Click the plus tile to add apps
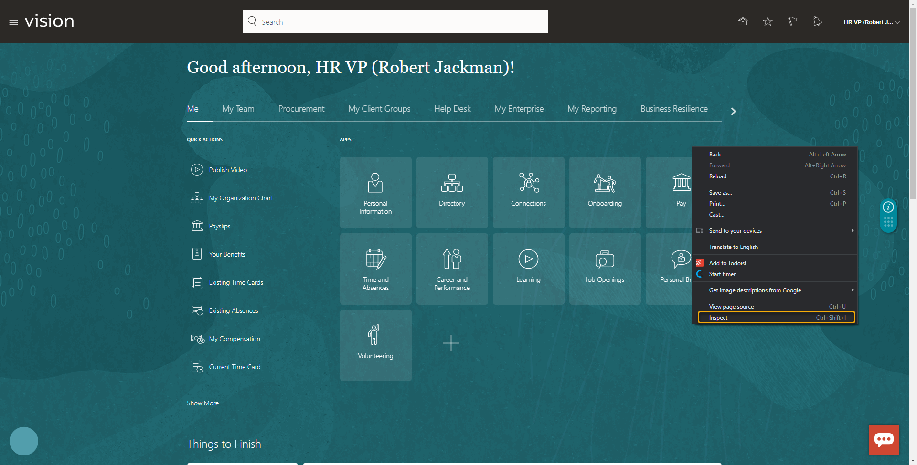The image size is (917, 465). (x=451, y=343)
